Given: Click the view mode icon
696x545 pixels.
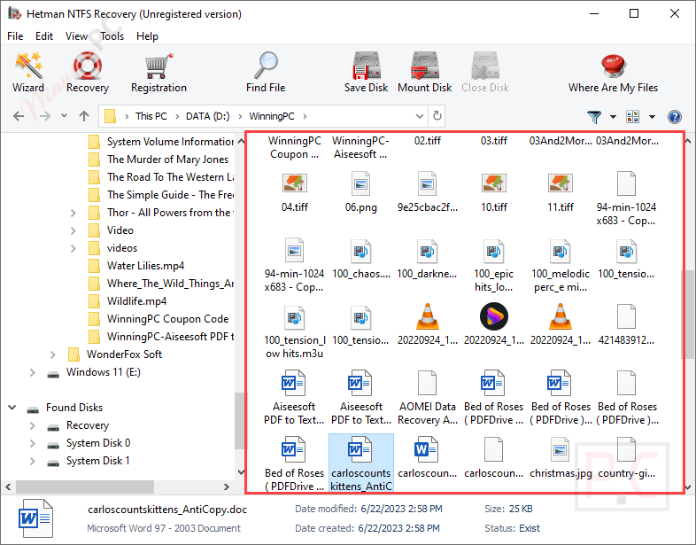Looking at the screenshot, I should click(632, 117).
